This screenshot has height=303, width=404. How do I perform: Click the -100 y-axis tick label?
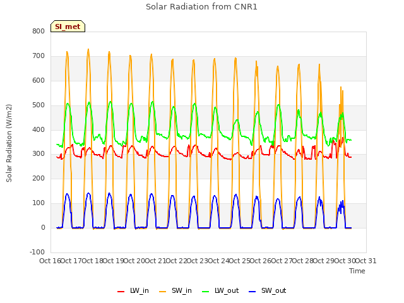(37, 252)
